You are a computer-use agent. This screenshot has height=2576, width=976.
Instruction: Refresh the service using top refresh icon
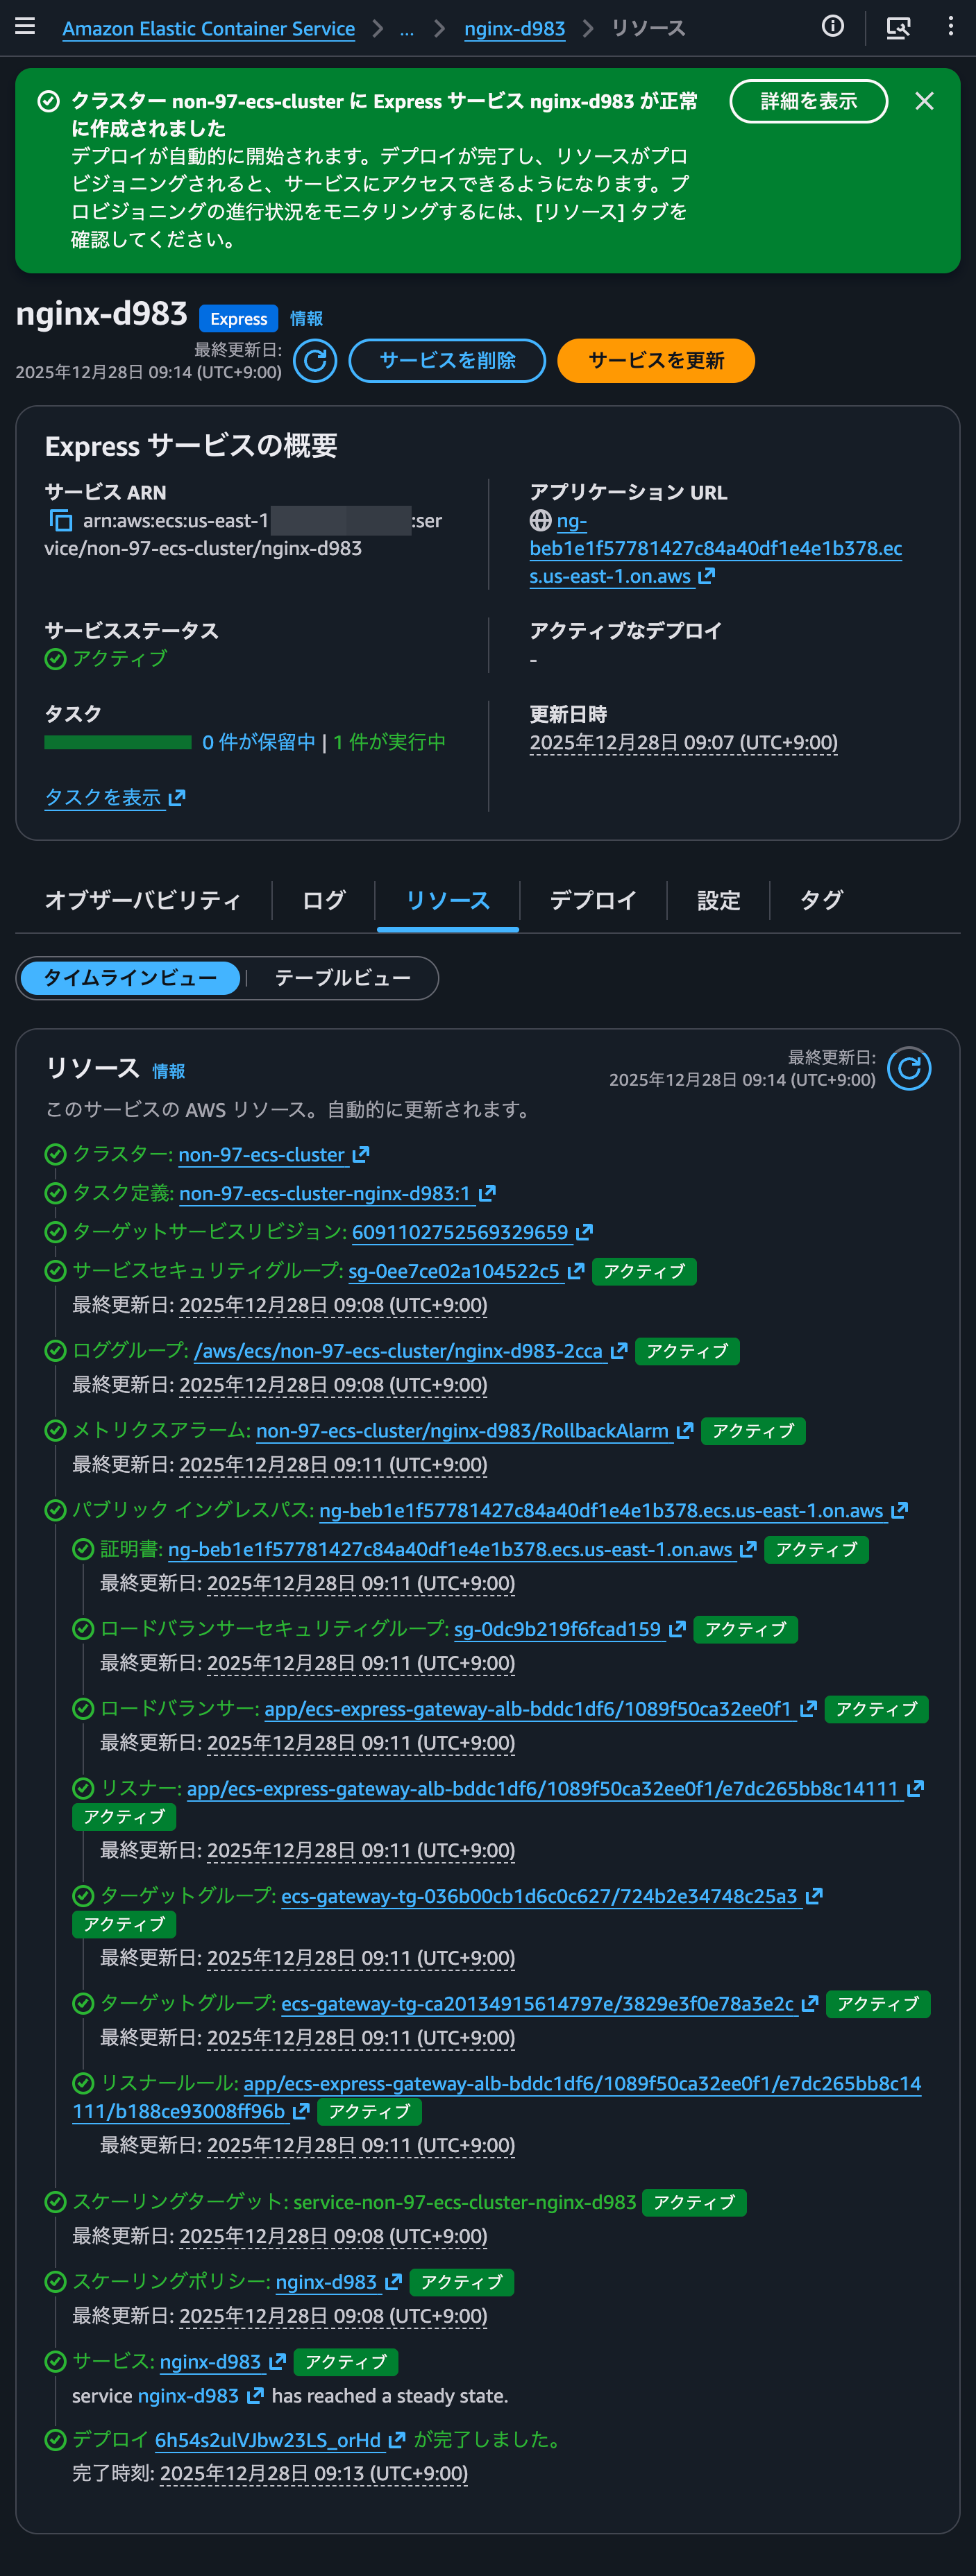(x=314, y=360)
